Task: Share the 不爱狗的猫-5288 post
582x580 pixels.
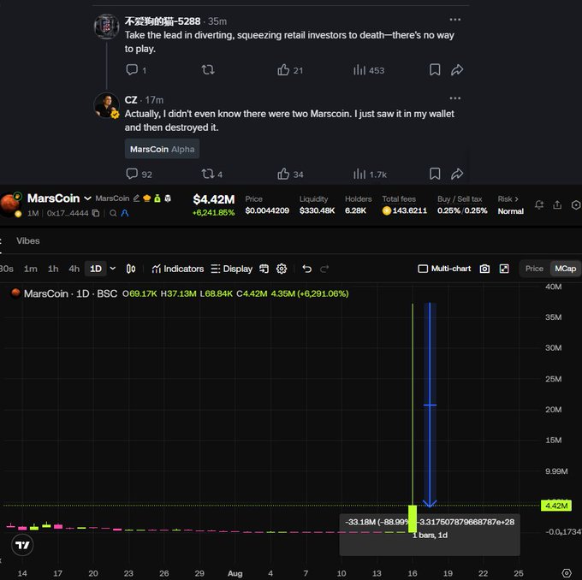Action: click(457, 69)
